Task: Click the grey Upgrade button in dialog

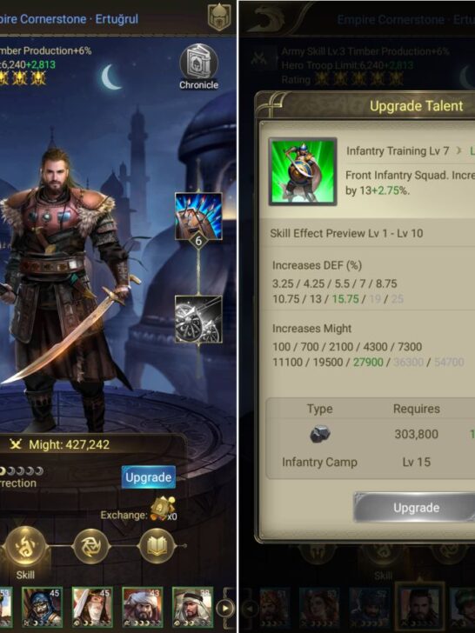Action: point(416,508)
